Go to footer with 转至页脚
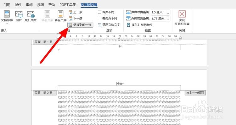236x125 pixels. click(60, 16)
